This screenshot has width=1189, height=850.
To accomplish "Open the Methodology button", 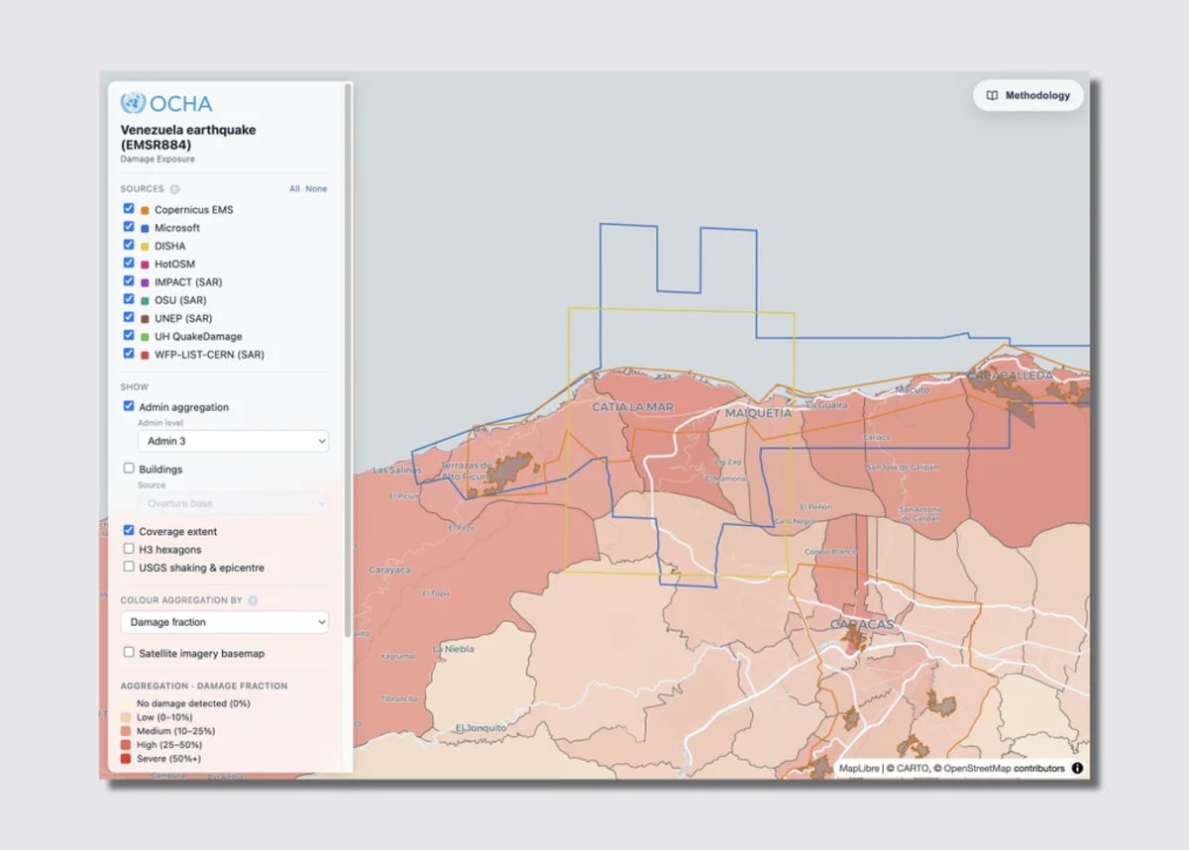I will tap(1028, 96).
